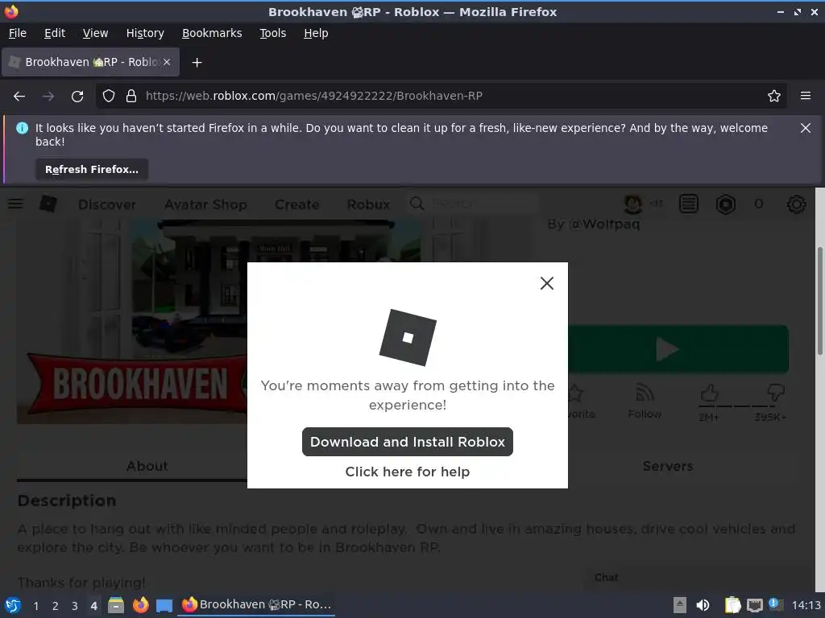Go back to previous page
The height and width of the screenshot is (618, 825).
point(19,97)
